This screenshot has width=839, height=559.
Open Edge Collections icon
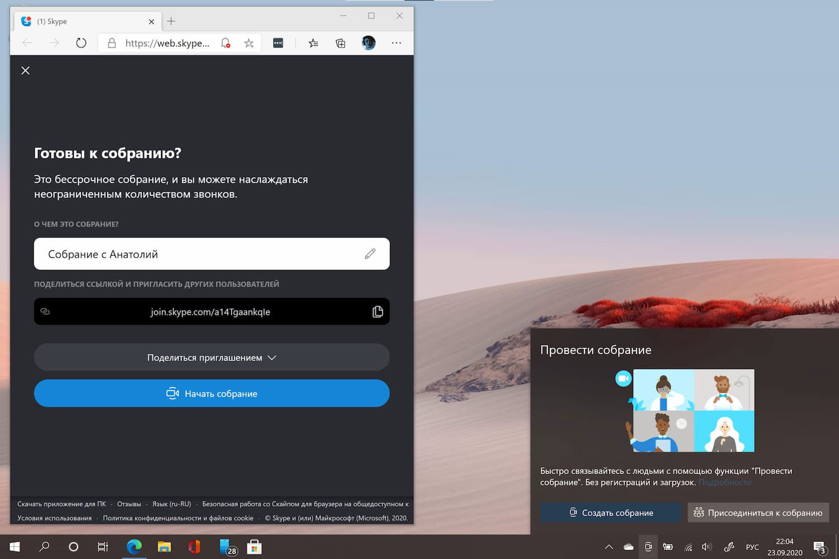[x=340, y=43]
